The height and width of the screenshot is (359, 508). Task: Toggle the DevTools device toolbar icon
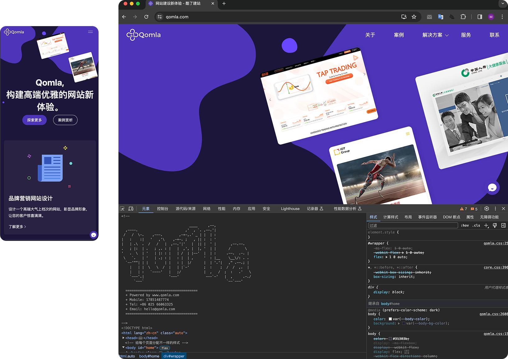(131, 209)
